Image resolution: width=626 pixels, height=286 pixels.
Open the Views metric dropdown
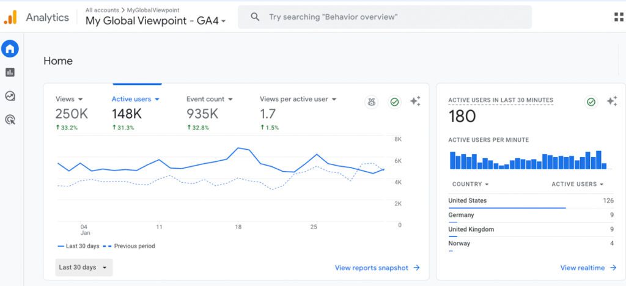[x=69, y=99]
